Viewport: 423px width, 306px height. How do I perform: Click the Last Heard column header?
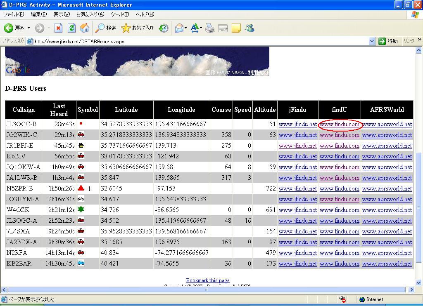click(59, 110)
